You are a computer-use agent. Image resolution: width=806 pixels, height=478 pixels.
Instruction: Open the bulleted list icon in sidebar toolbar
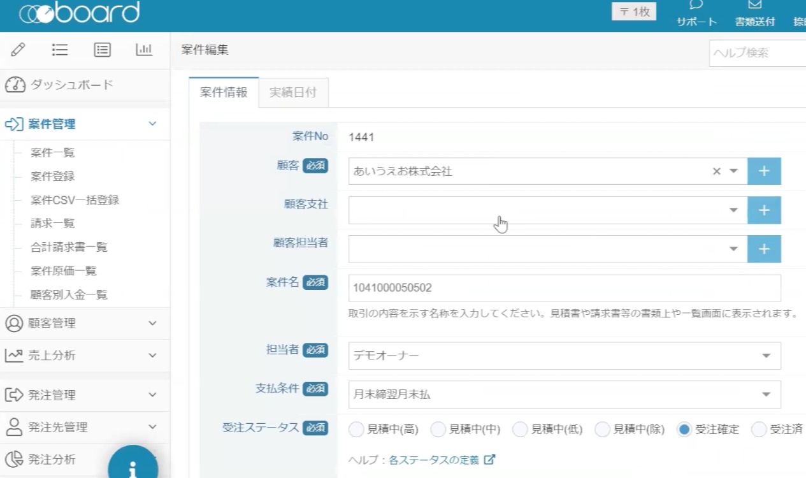pos(60,50)
